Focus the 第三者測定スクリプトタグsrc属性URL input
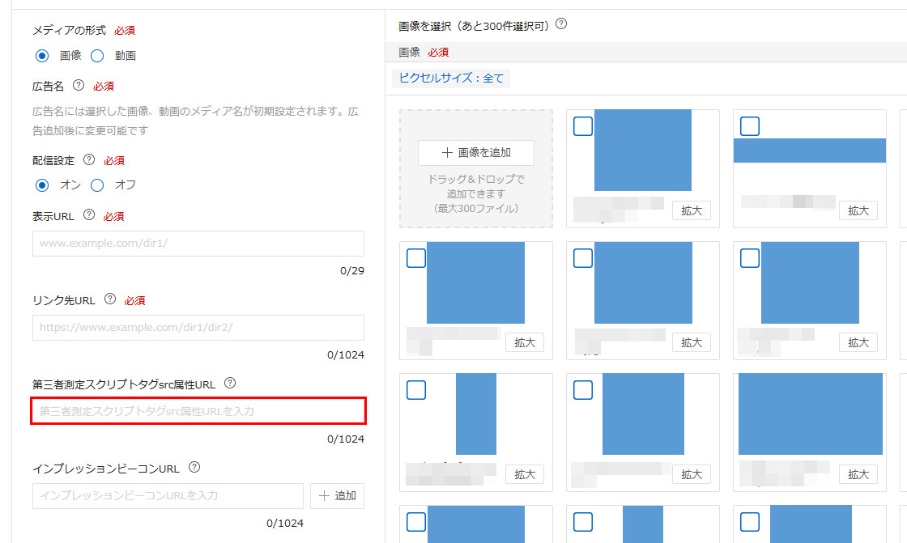Image resolution: width=907 pixels, height=543 pixels. pos(198,411)
